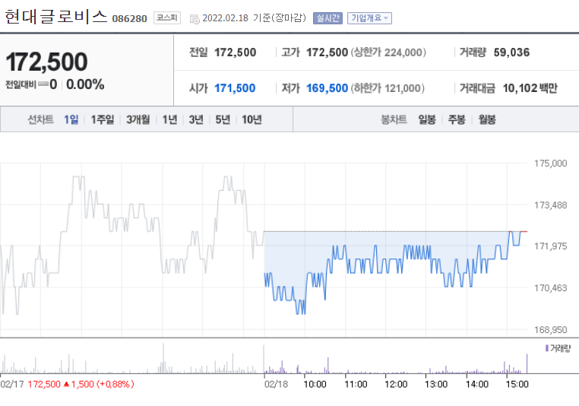Click the calendar clock icon beside the date

coord(195,19)
